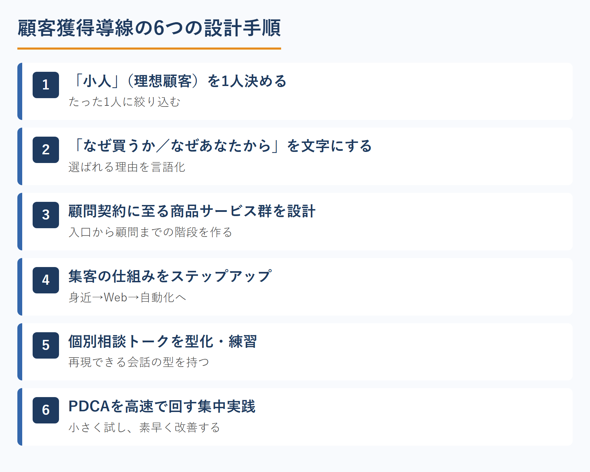The height and width of the screenshot is (472, 590).
Task: Click the orange underline below the title
Action: 149,49
